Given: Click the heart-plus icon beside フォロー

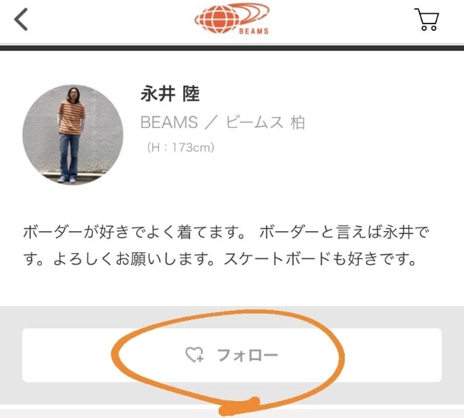Looking at the screenshot, I should (194, 355).
